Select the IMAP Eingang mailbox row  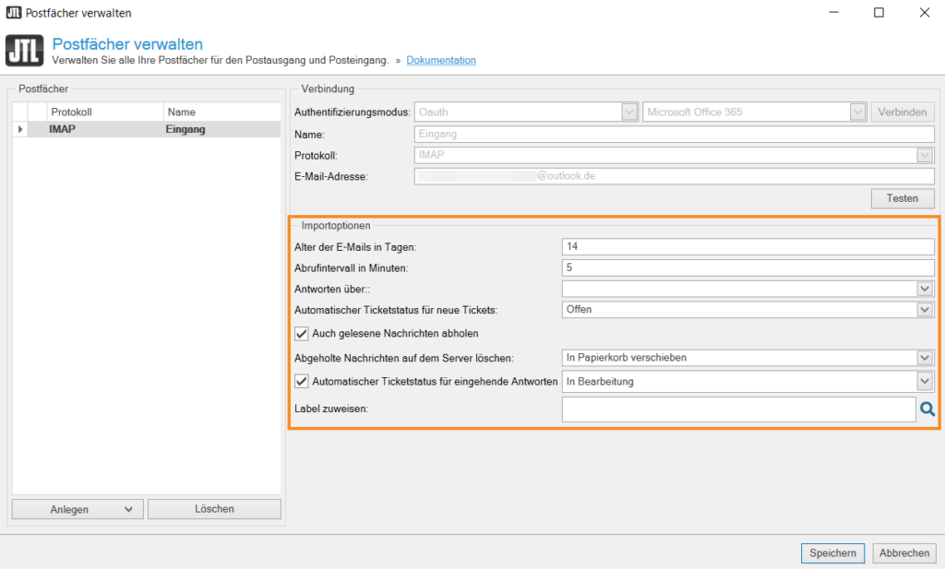[148, 130]
